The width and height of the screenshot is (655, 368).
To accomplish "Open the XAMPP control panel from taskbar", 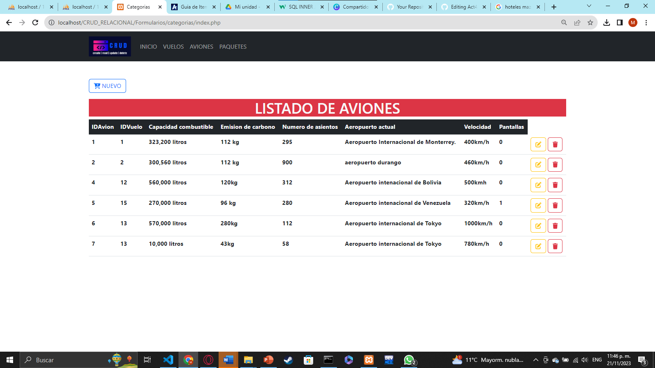I will click(x=368, y=360).
